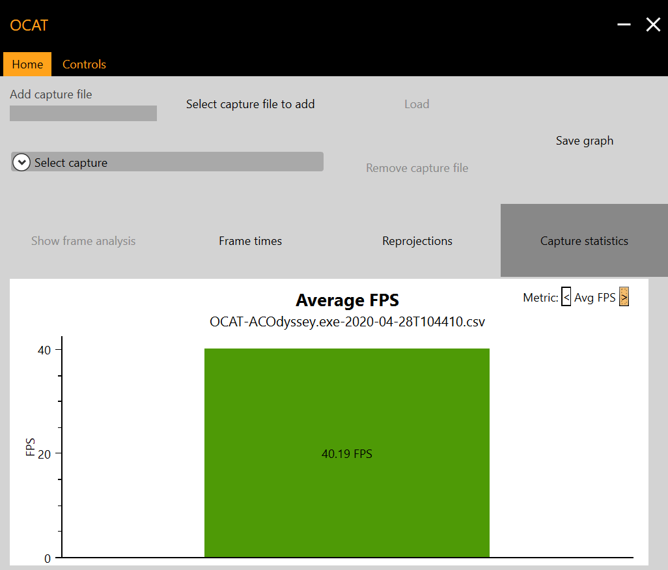The width and height of the screenshot is (668, 570).
Task: Click the Avg FPS metric label
Action: (594, 298)
